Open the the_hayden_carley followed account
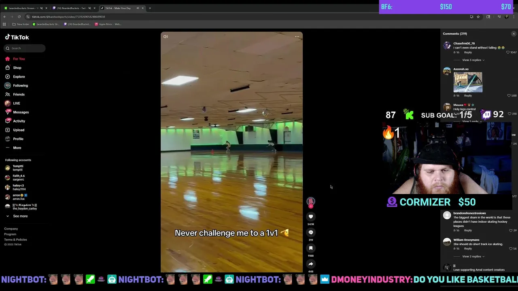 (21, 207)
